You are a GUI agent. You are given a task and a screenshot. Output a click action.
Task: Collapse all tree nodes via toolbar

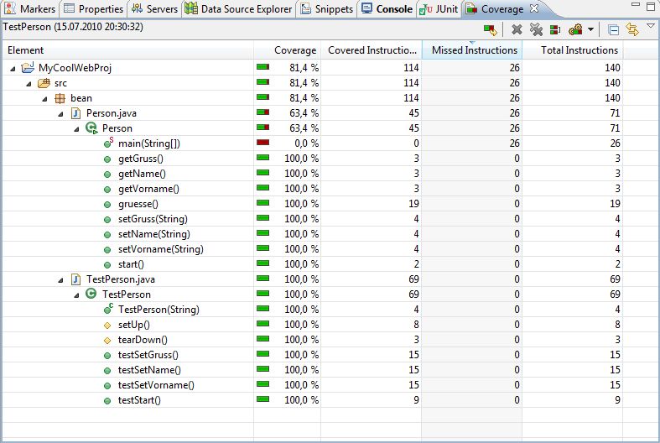(613, 30)
